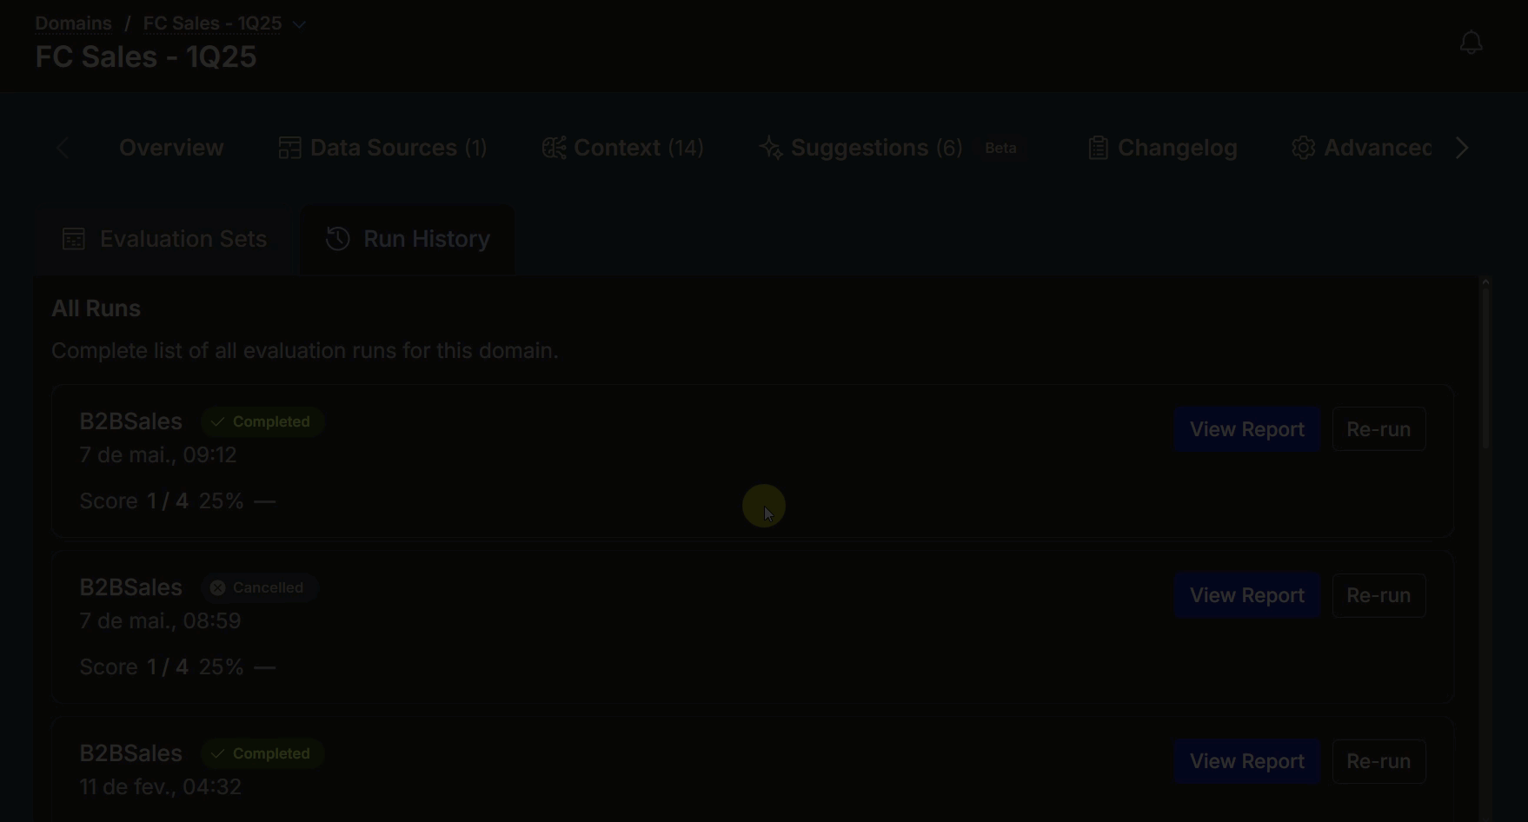The height and width of the screenshot is (822, 1528).
Task: Expand the FC Sales - 1Q25 breadcrumb dropdown arrow
Action: [x=299, y=24]
